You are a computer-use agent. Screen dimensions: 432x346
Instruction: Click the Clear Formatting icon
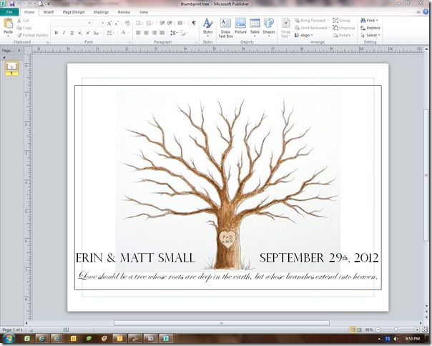click(x=127, y=23)
